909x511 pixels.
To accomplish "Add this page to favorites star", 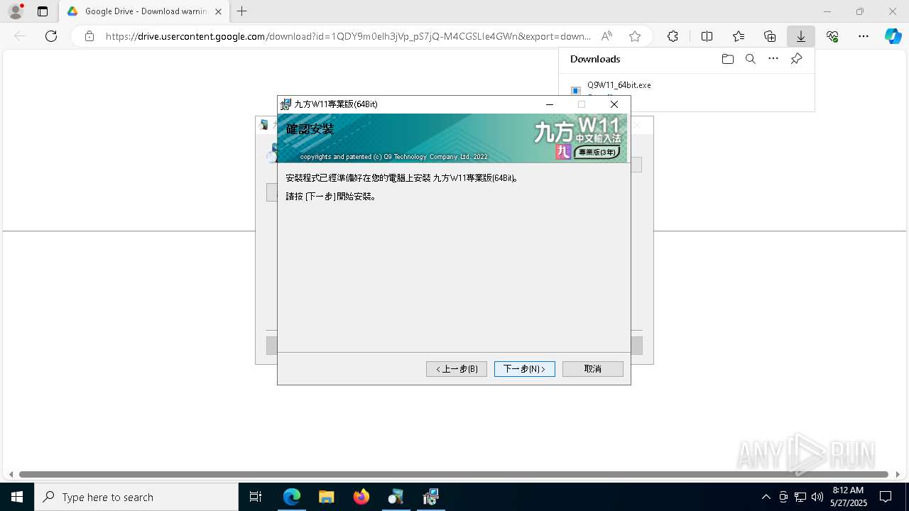I will click(635, 36).
